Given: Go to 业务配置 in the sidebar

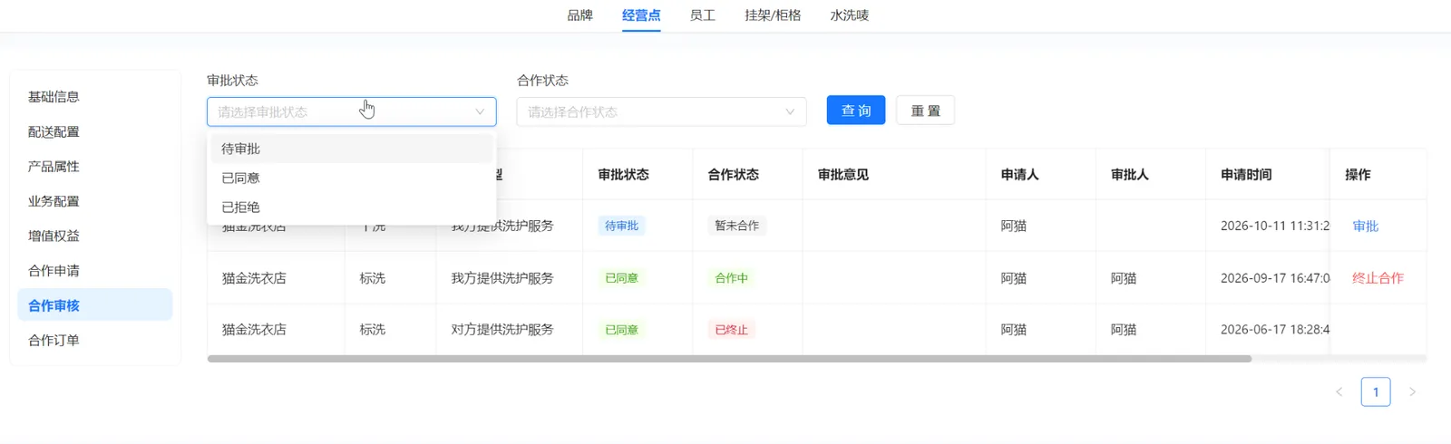Looking at the screenshot, I should [94, 201].
